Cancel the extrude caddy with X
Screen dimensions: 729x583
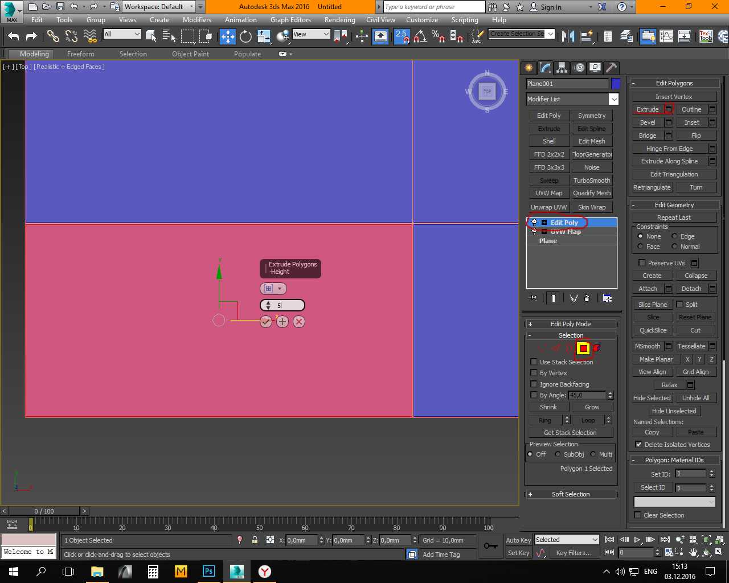299,322
